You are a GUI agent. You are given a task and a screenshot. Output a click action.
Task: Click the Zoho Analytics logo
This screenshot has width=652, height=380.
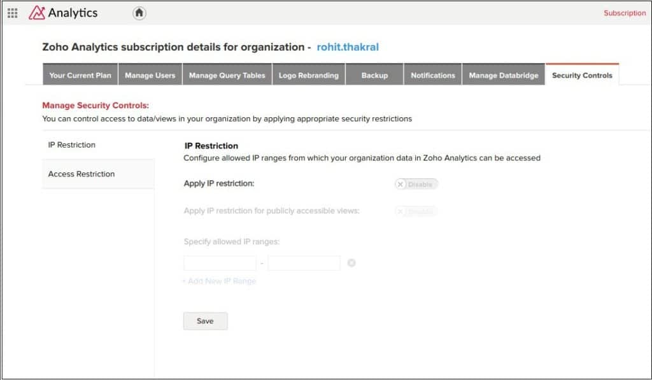(63, 13)
